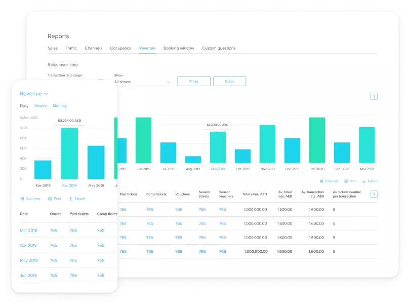This screenshot has width=410, height=304.
Task: Click the Apr 2019 bar in the mobile chart
Action: [x=69, y=153]
